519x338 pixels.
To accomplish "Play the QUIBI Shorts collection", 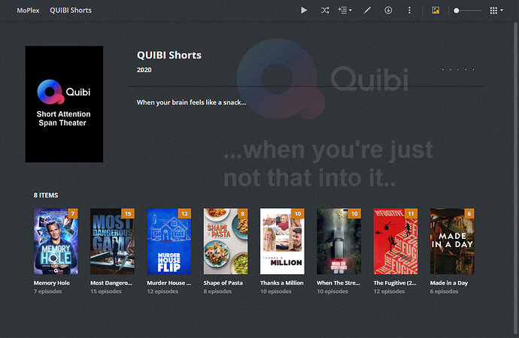I will pos(304,11).
